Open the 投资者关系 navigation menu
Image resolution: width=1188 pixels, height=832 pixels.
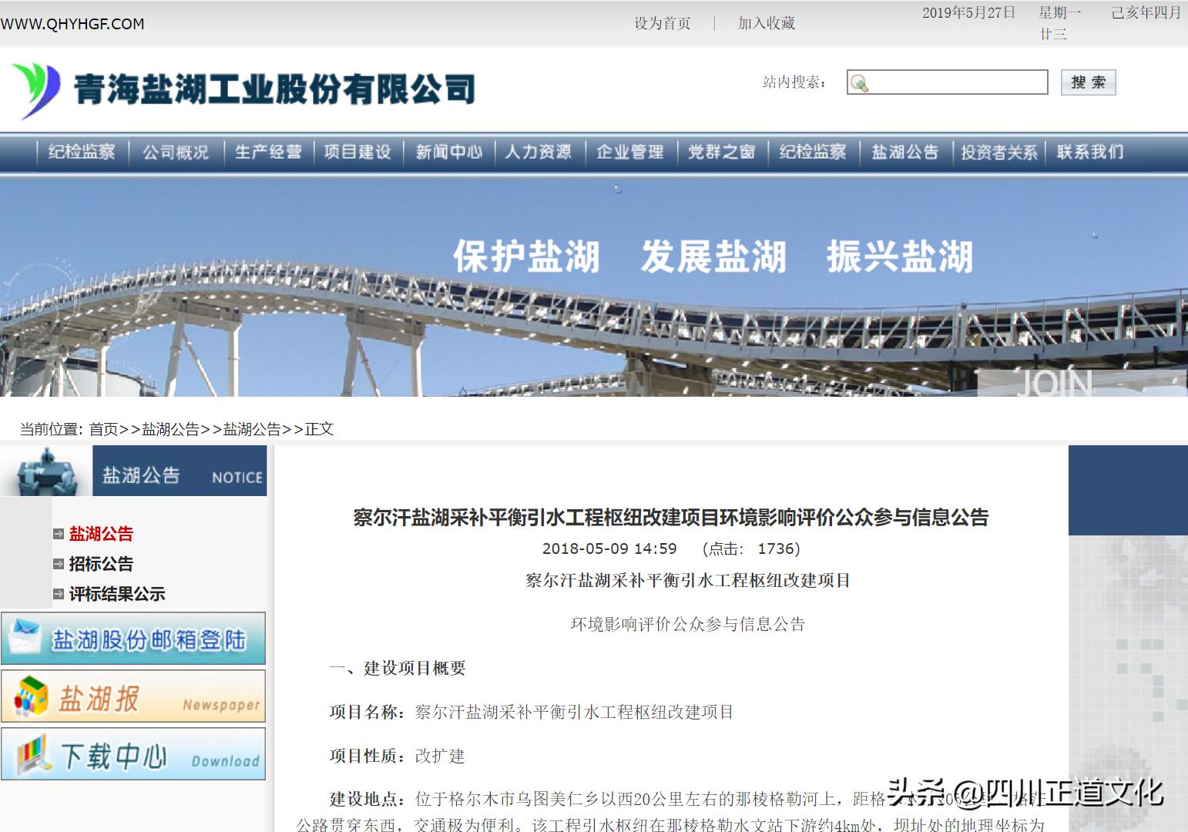(x=998, y=152)
